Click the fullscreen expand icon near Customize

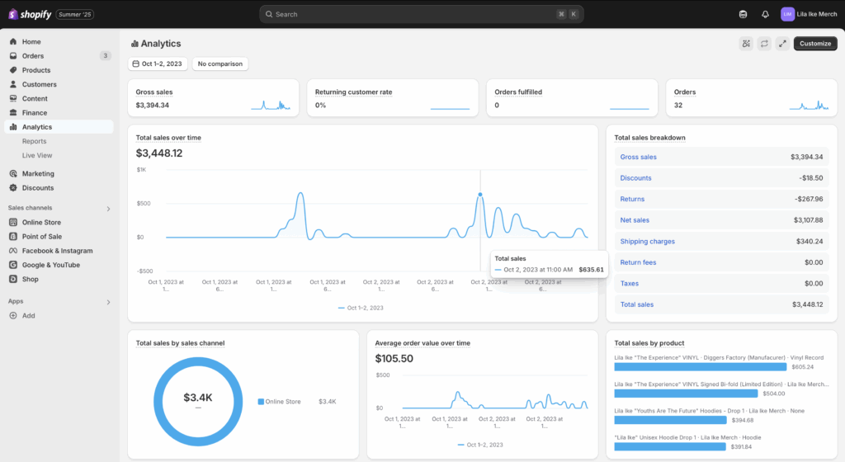[782, 44]
